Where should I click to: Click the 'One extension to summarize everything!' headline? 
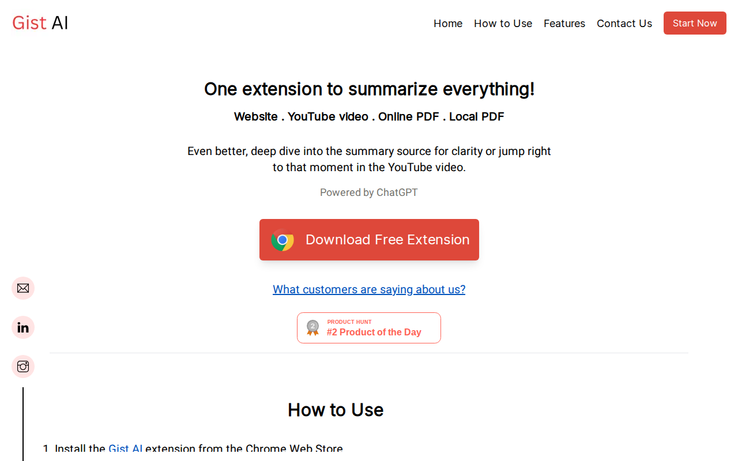point(369,89)
